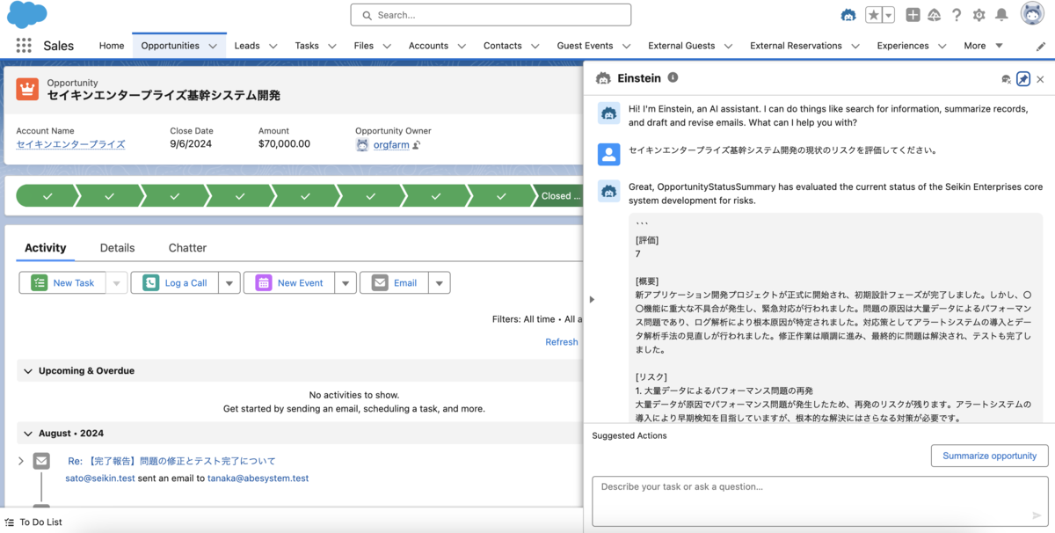The image size is (1055, 533).
Task: Click the Refresh link
Action: [562, 342]
